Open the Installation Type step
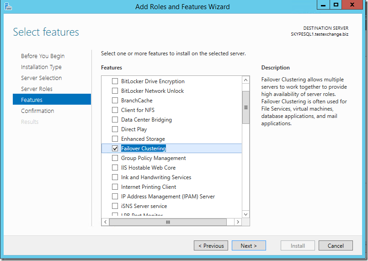 coord(41,67)
